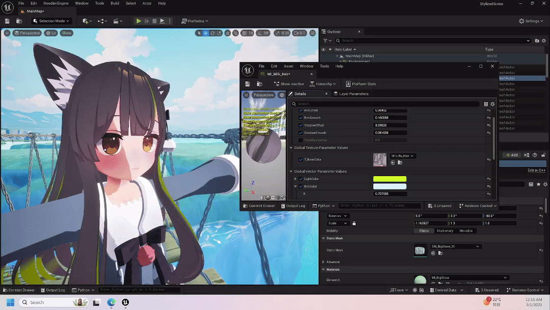Click Platform Stats in material editor
The image size is (550, 310).
coord(361,84)
